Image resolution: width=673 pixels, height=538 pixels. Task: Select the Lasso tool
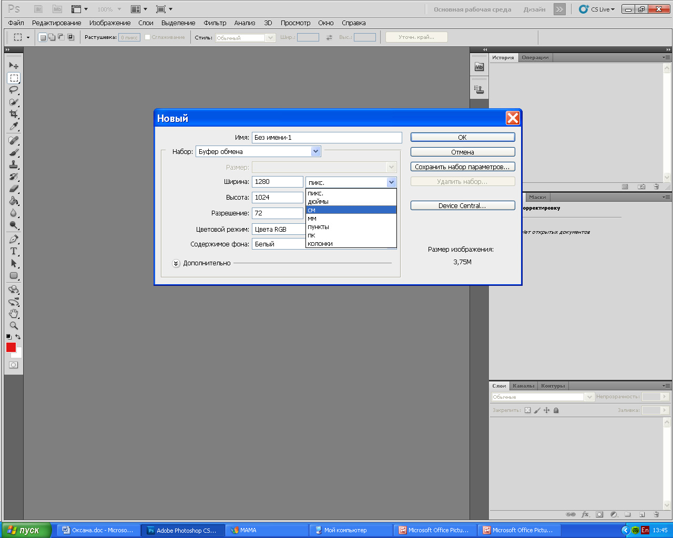14,90
